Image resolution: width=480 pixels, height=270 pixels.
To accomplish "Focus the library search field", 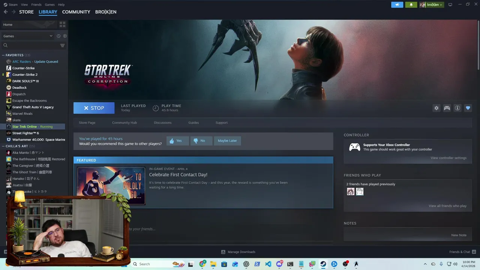I will tap(31, 45).
